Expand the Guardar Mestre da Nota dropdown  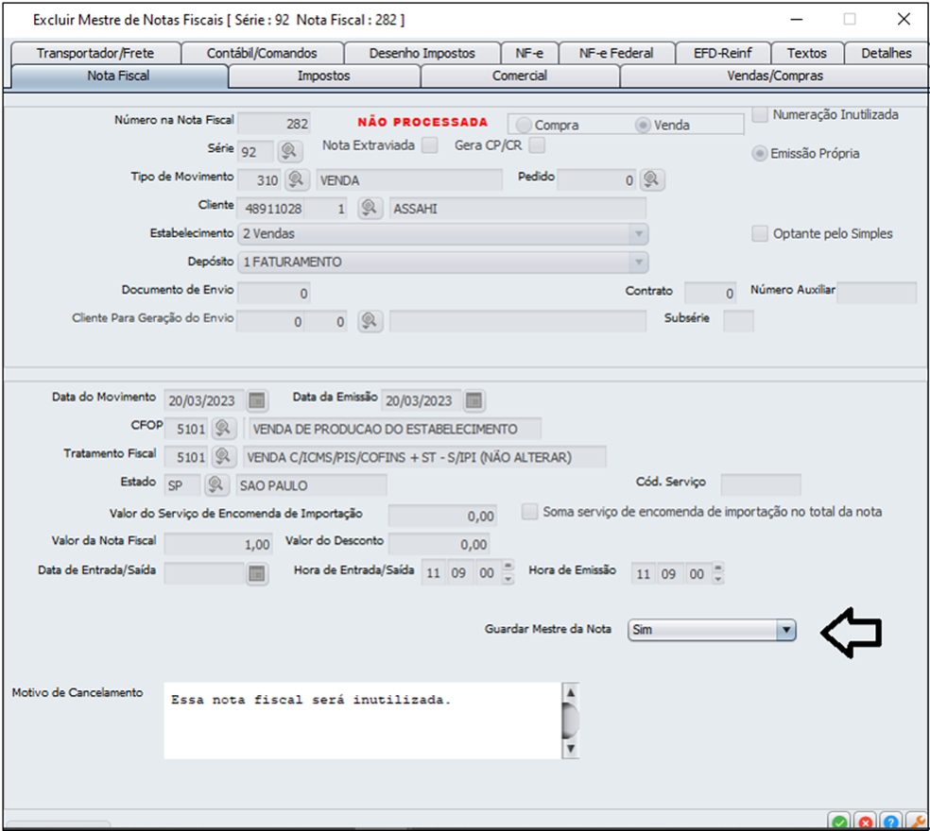click(784, 630)
